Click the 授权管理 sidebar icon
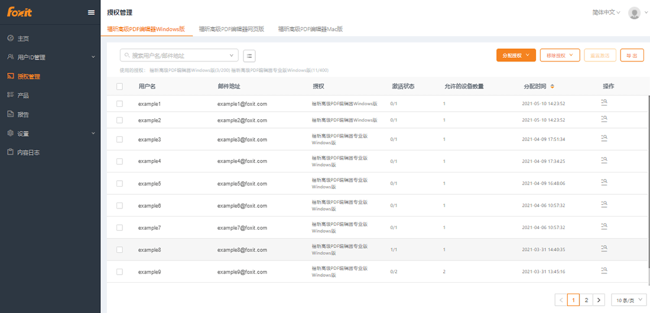The image size is (650, 313). (x=11, y=76)
